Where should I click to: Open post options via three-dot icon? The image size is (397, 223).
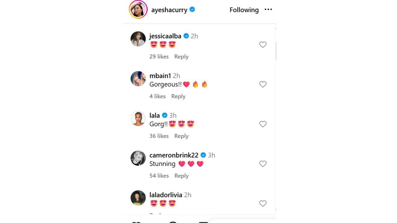point(268,10)
